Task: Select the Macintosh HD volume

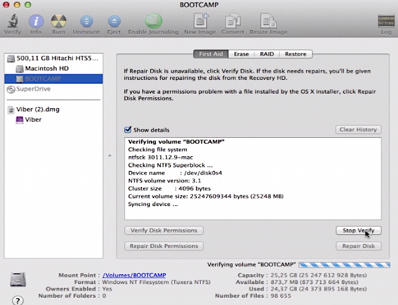Action: coord(54,68)
